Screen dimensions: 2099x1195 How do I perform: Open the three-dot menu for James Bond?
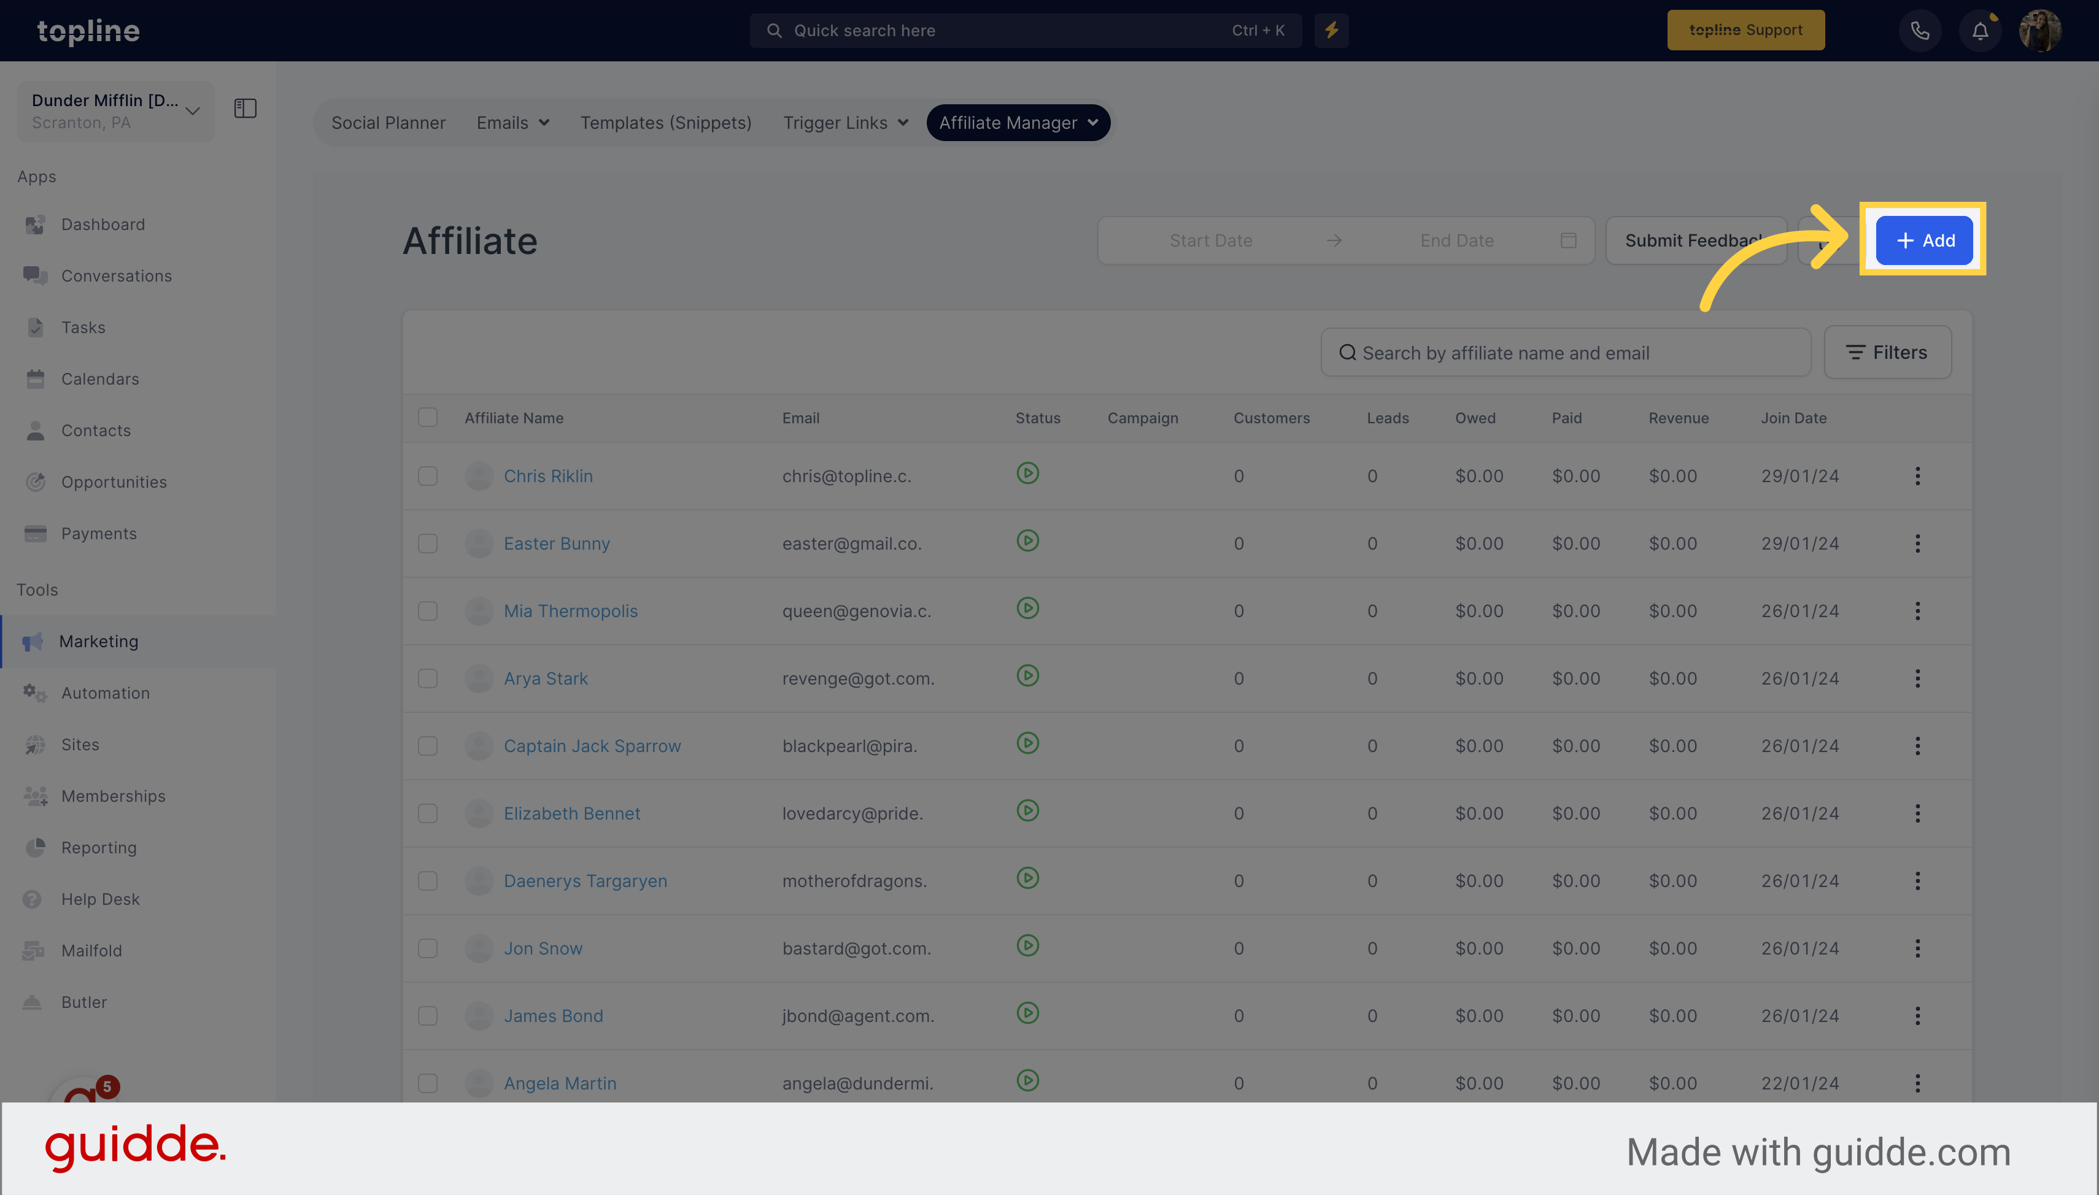[x=1917, y=1016]
